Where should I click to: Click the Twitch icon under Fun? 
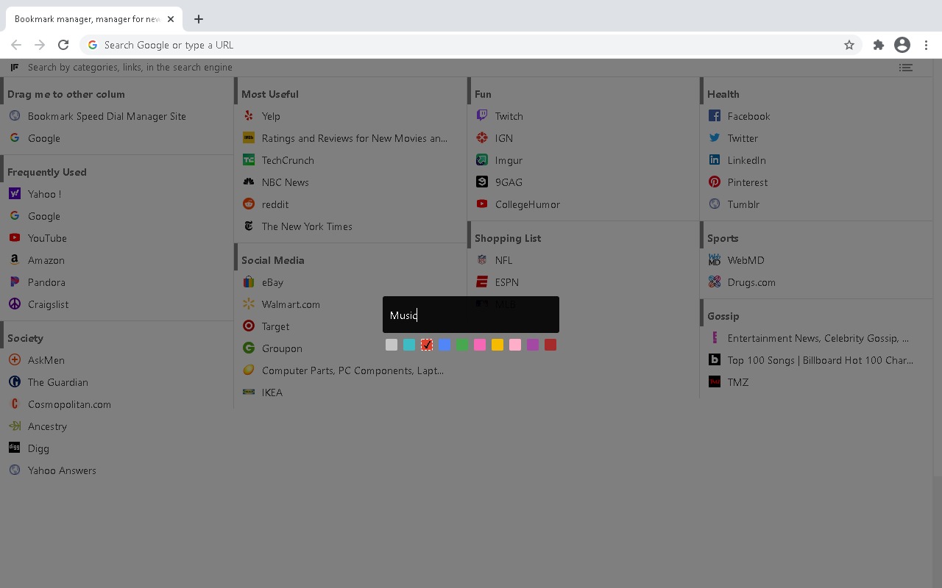[482, 116]
